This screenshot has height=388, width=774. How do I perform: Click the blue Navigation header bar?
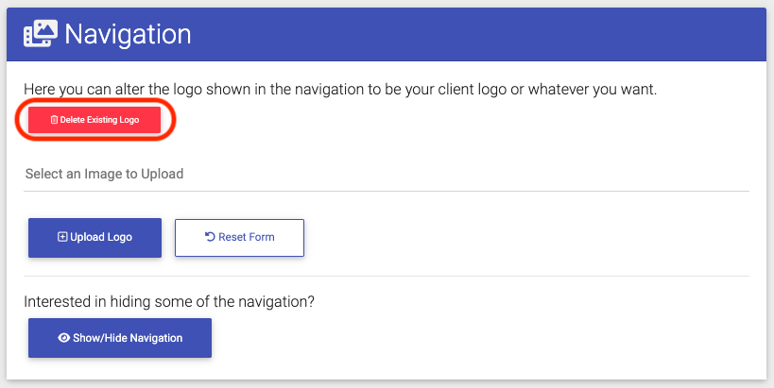pos(387,34)
